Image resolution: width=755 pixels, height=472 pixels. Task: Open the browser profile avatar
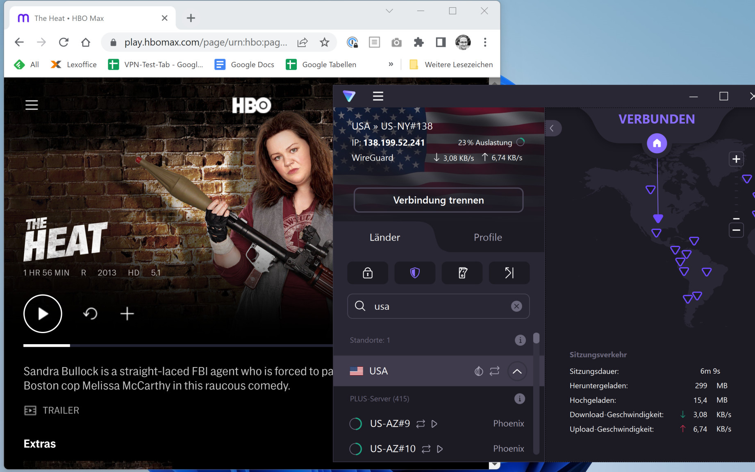[463, 42]
